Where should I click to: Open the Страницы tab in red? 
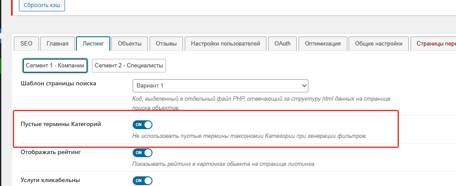[434, 44]
